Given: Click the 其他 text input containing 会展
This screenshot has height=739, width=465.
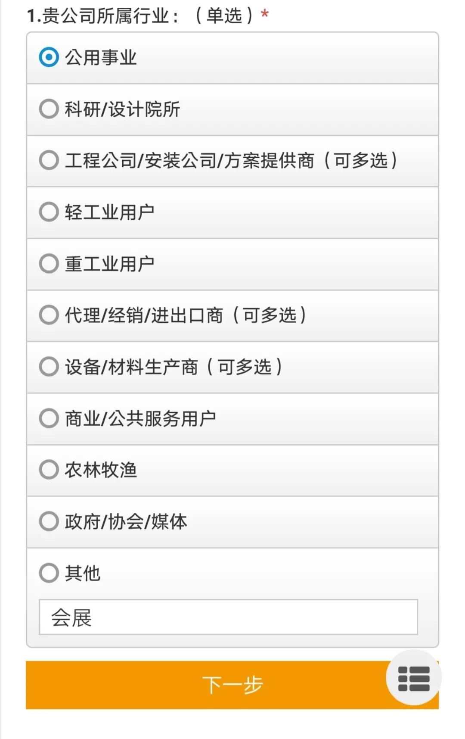Looking at the screenshot, I should (x=228, y=617).
